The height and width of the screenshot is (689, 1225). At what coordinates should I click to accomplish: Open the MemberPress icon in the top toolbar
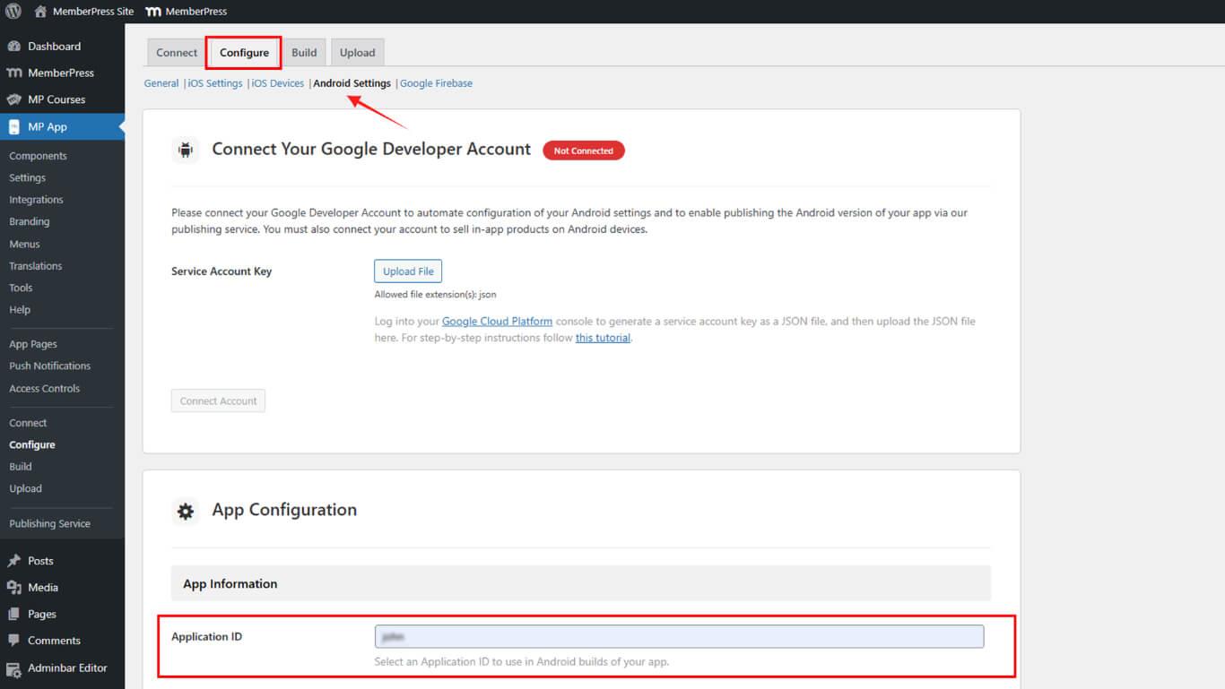tap(152, 11)
